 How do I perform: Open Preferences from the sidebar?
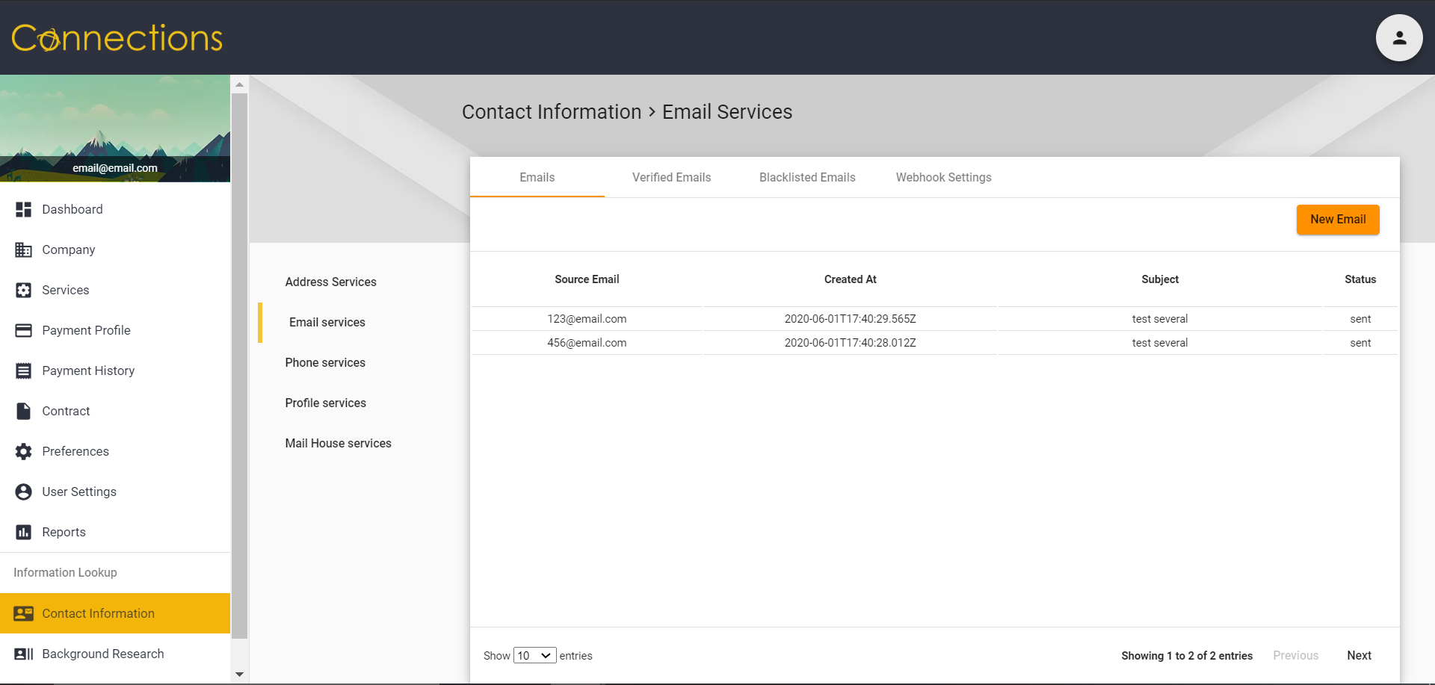pos(115,451)
